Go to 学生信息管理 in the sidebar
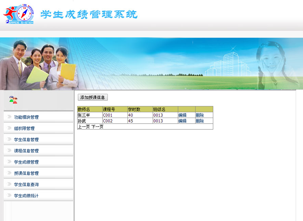 click(x=26, y=139)
